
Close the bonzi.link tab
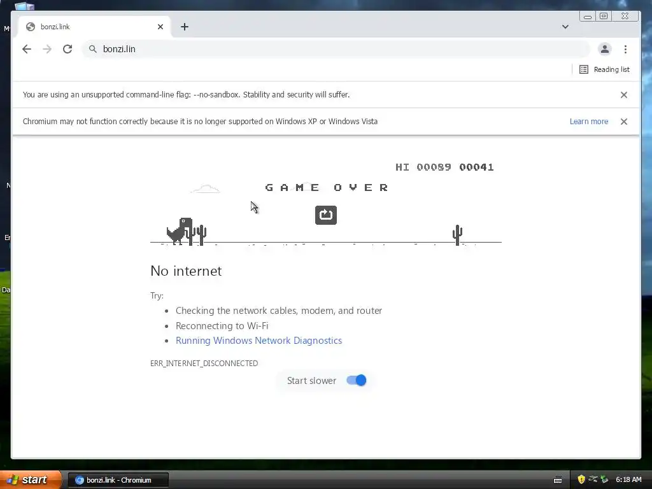160,27
